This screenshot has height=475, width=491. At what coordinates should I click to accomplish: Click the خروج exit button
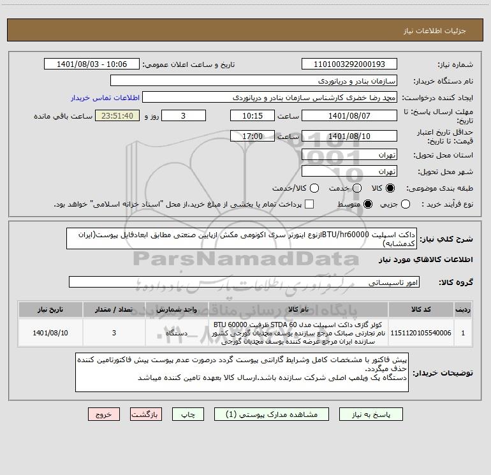click(x=104, y=414)
